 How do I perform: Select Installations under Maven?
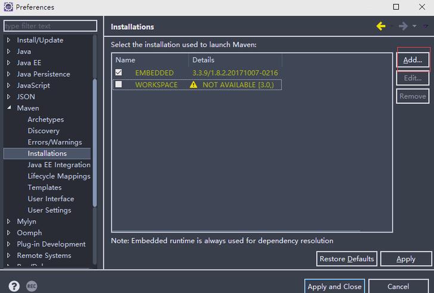point(47,153)
